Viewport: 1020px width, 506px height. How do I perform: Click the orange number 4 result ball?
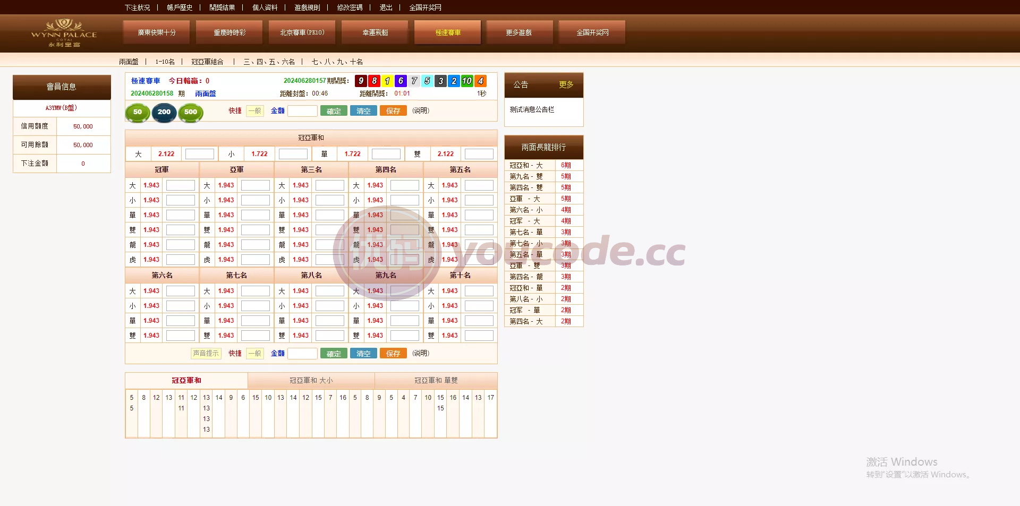(x=480, y=81)
